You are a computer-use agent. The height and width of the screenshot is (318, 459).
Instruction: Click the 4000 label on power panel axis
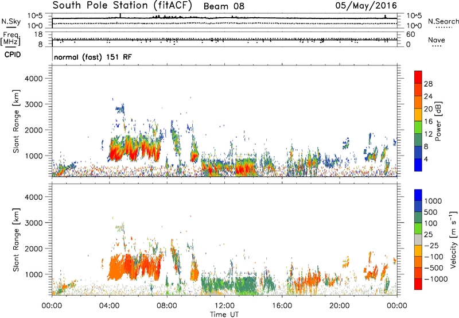[34, 79]
